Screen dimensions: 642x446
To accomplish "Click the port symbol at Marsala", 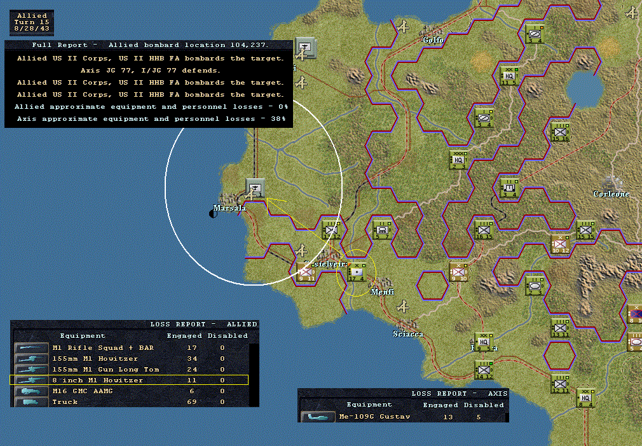I will click(213, 214).
